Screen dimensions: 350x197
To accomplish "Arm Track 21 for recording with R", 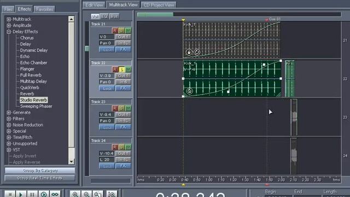I will (115, 31).
